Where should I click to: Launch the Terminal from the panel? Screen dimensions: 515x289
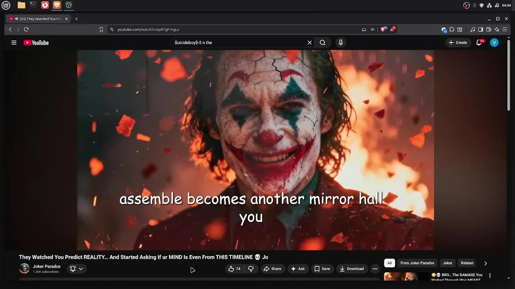click(33, 5)
